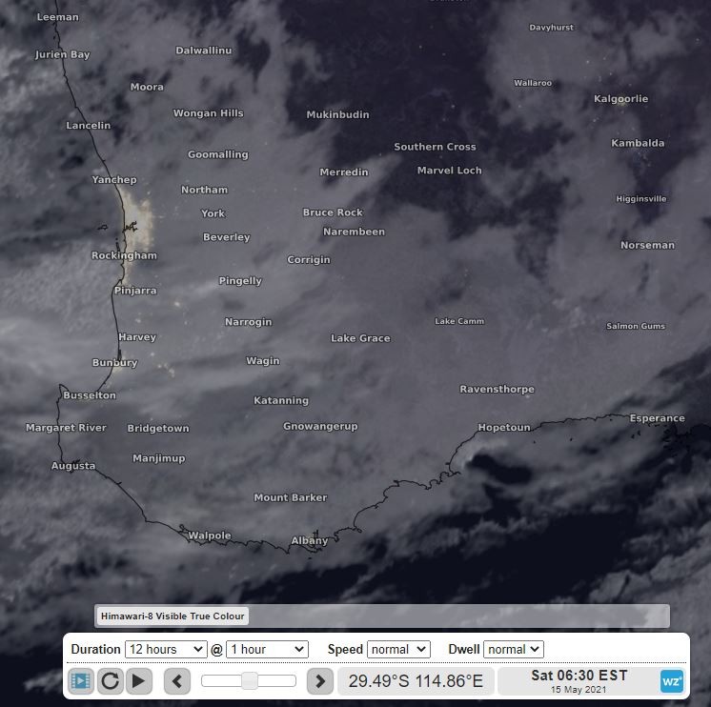Click the coordinates readout 29.49°S 114.86°E

pyautogui.click(x=416, y=681)
